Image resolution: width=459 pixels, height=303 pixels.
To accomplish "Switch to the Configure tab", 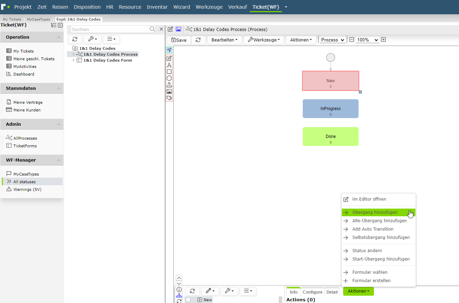I will 313,292.
